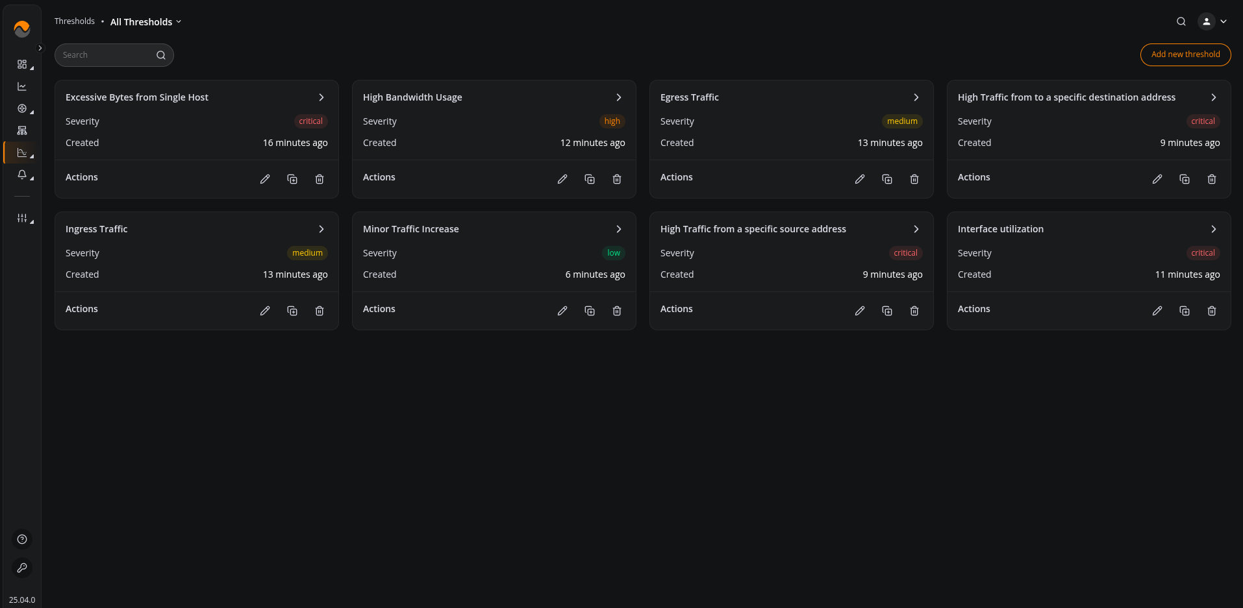Image resolution: width=1243 pixels, height=608 pixels.
Task: Open the Alerts bell icon in sidebar
Action: (x=22, y=175)
